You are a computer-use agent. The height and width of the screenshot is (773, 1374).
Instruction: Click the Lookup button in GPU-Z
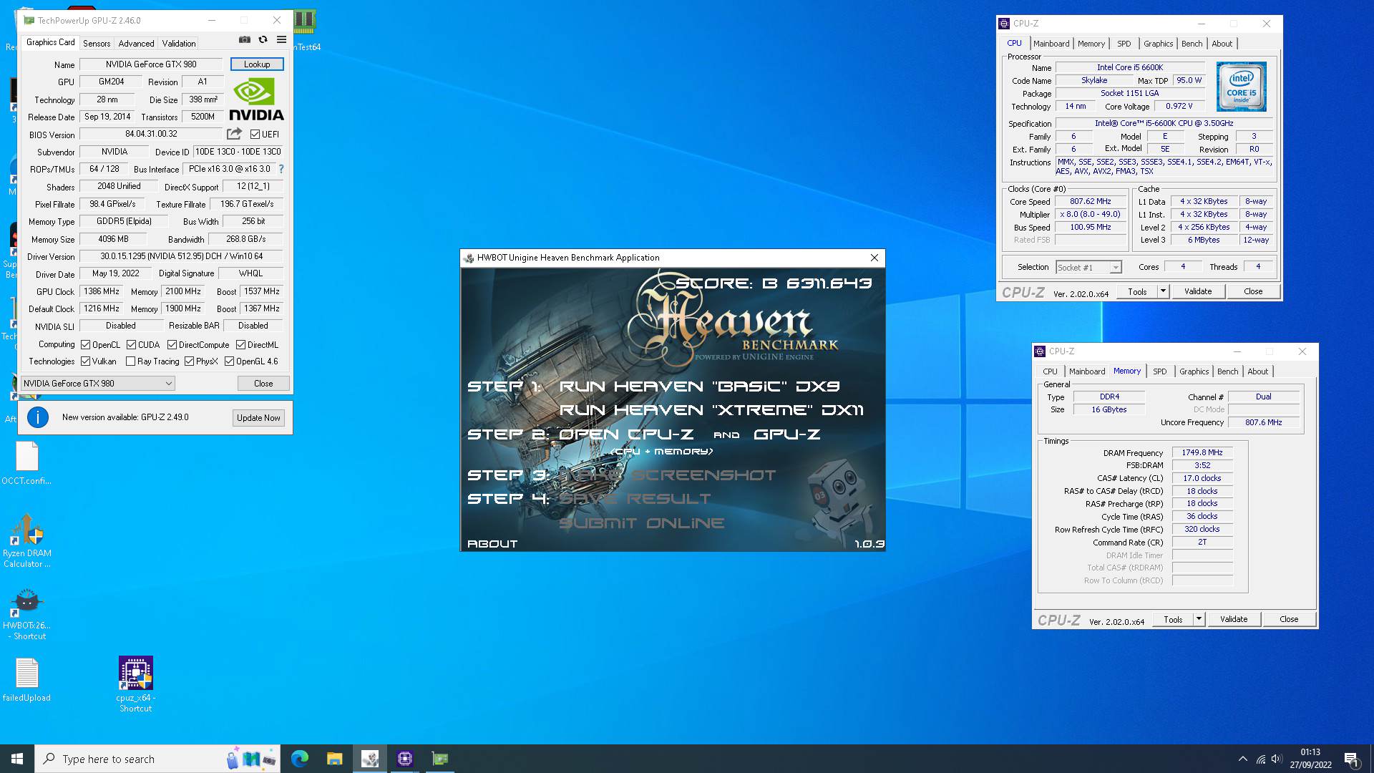point(257,64)
